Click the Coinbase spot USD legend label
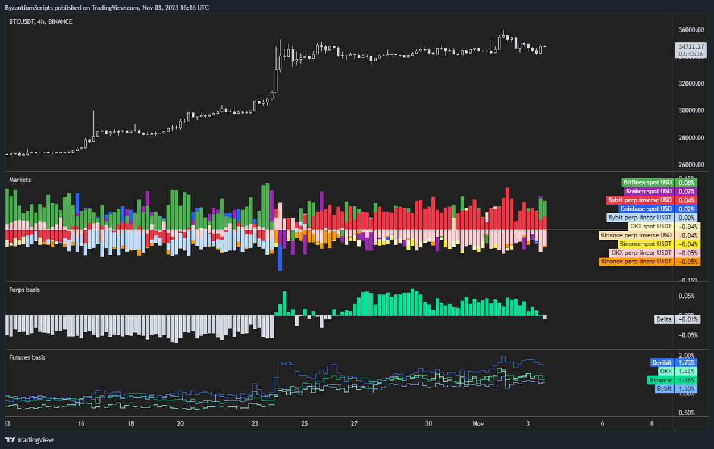714x449 pixels. pyautogui.click(x=647, y=209)
